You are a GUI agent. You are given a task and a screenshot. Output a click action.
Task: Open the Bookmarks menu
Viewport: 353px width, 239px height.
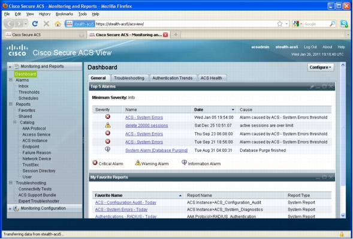64,14
